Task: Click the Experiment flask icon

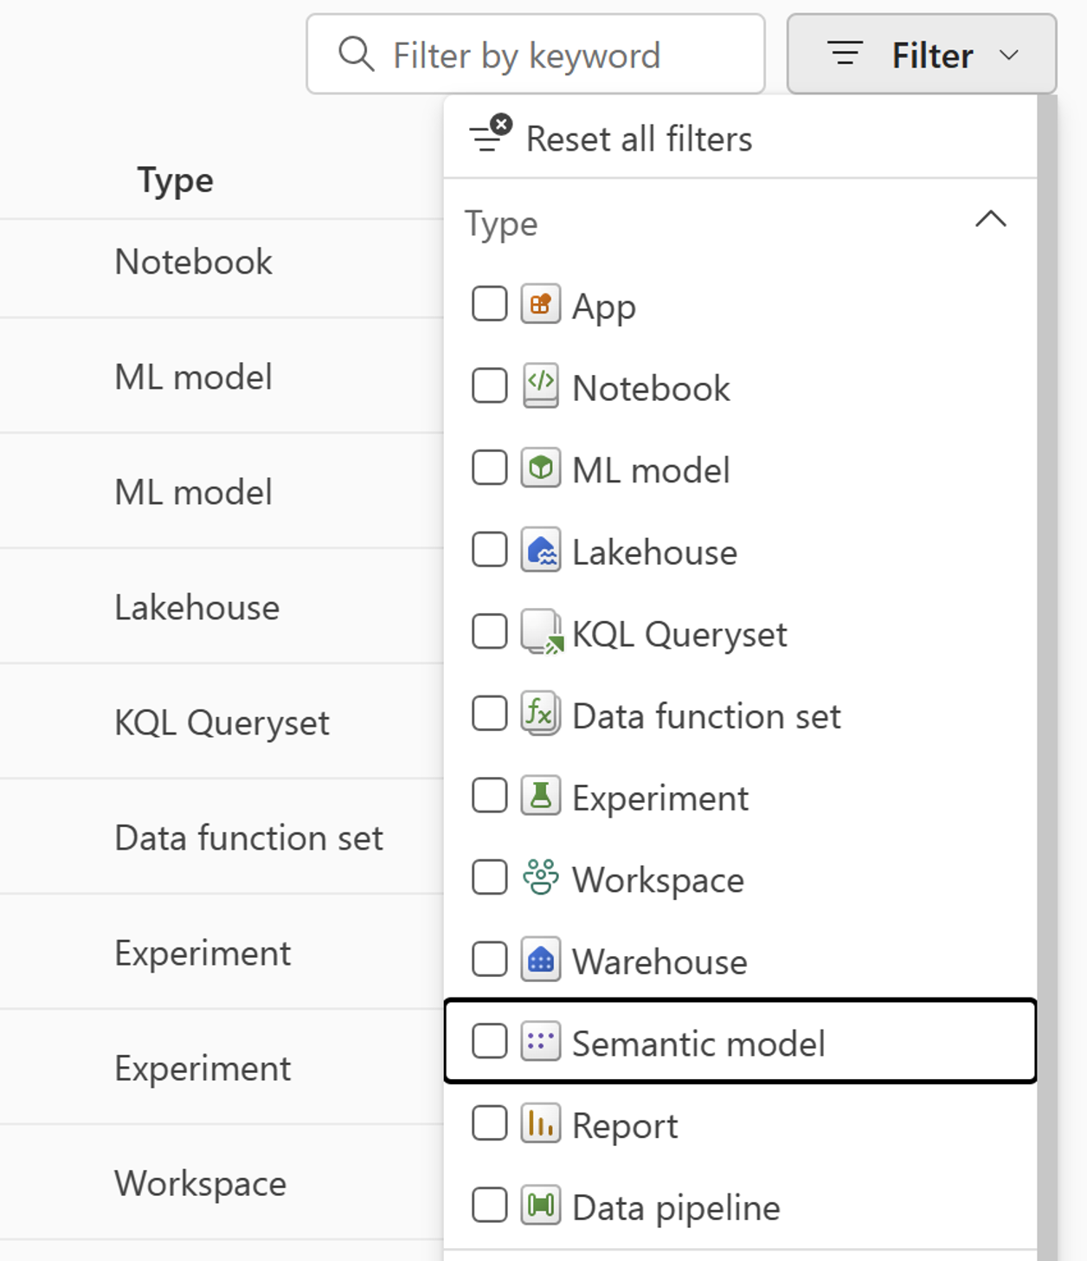Action: [541, 796]
